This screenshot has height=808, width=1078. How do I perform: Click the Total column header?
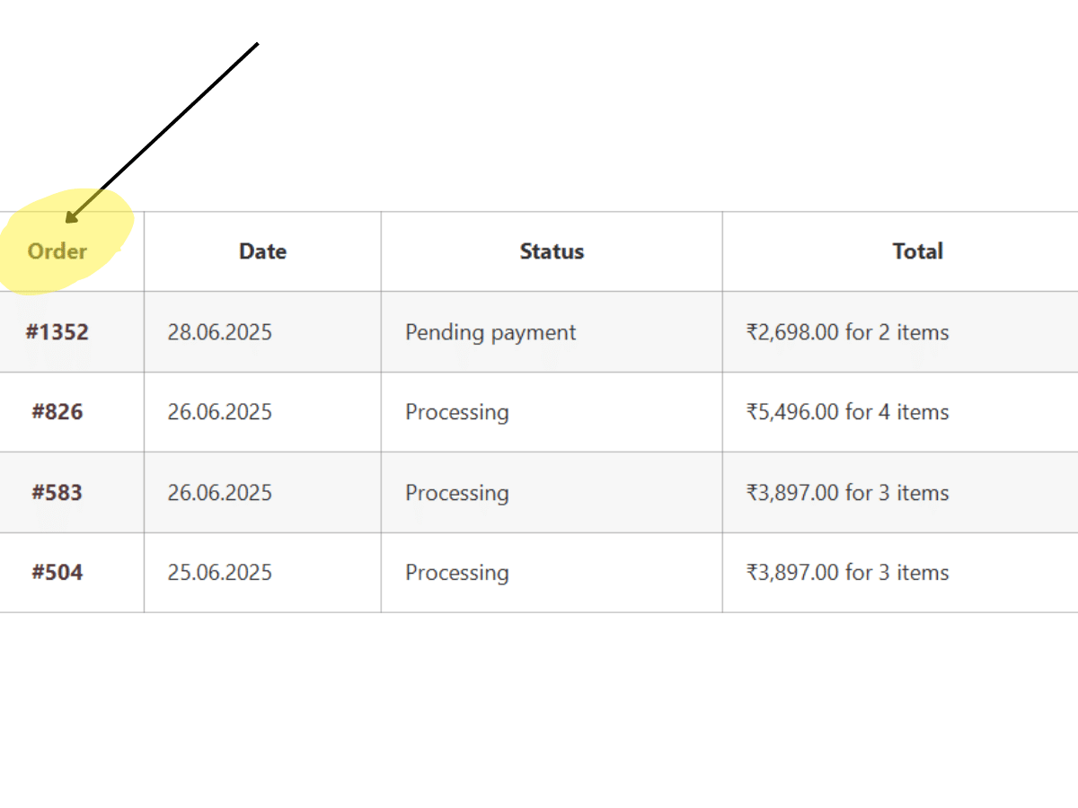click(x=917, y=251)
